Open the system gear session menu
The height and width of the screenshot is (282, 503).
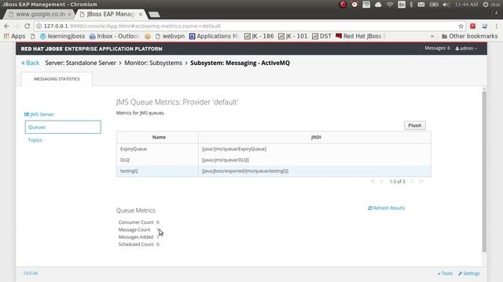[x=486, y=5]
